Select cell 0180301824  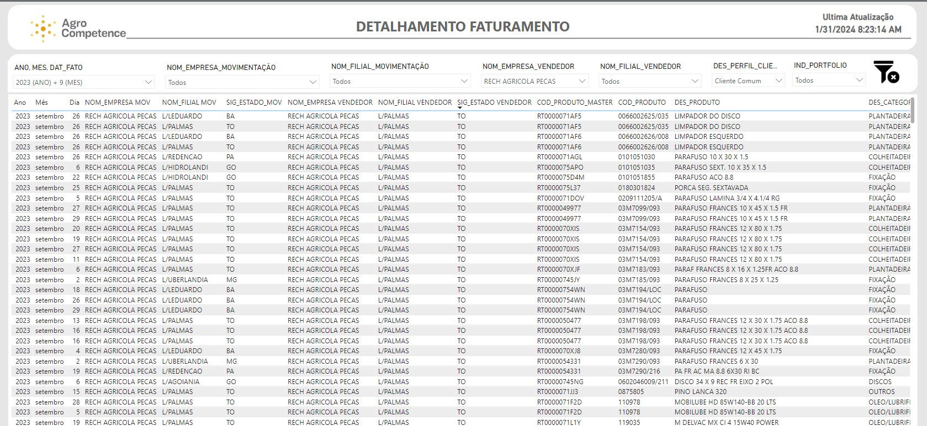636,188
